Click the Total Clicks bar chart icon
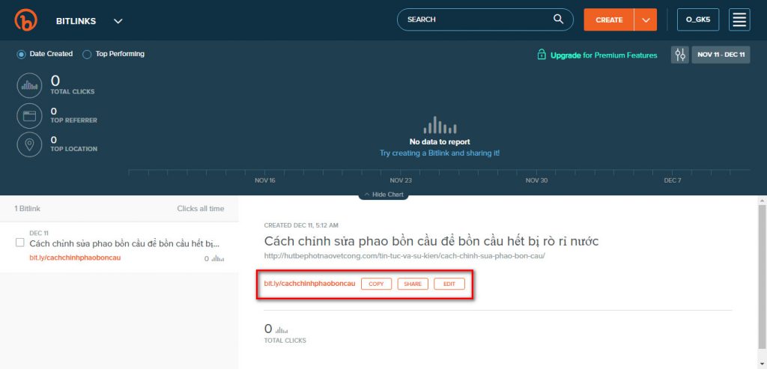The height and width of the screenshot is (369, 767). pyautogui.click(x=29, y=85)
